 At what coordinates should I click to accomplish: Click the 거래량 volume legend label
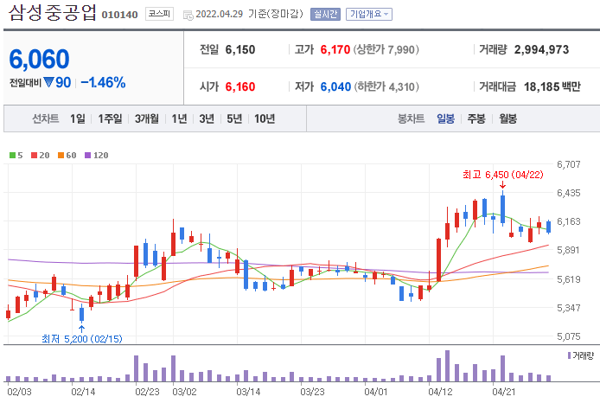[x=583, y=355]
